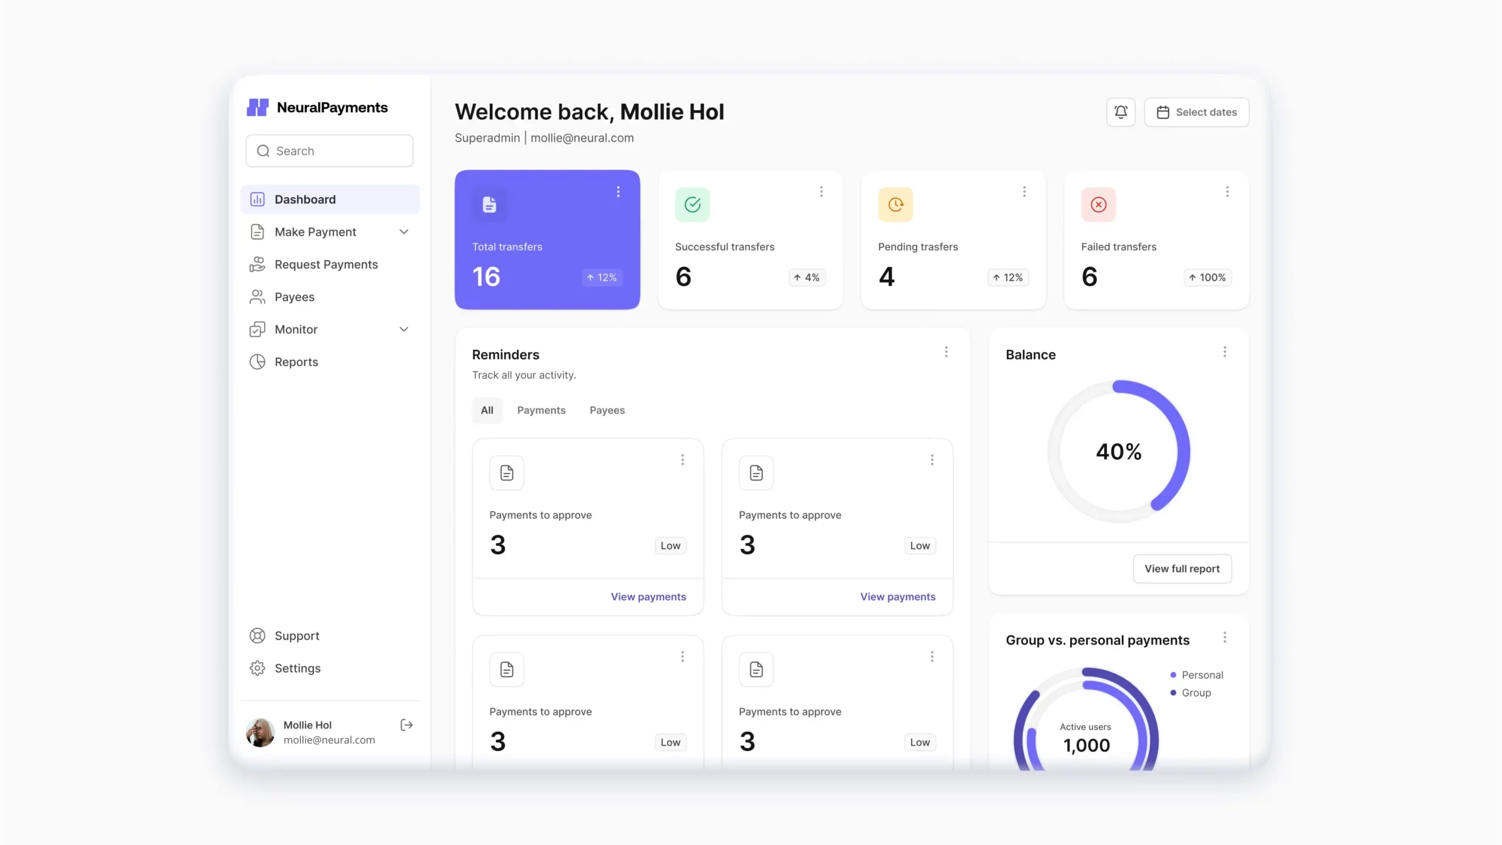Click the Total transfers card icon
Screen dimensions: 1502x845
coord(489,204)
